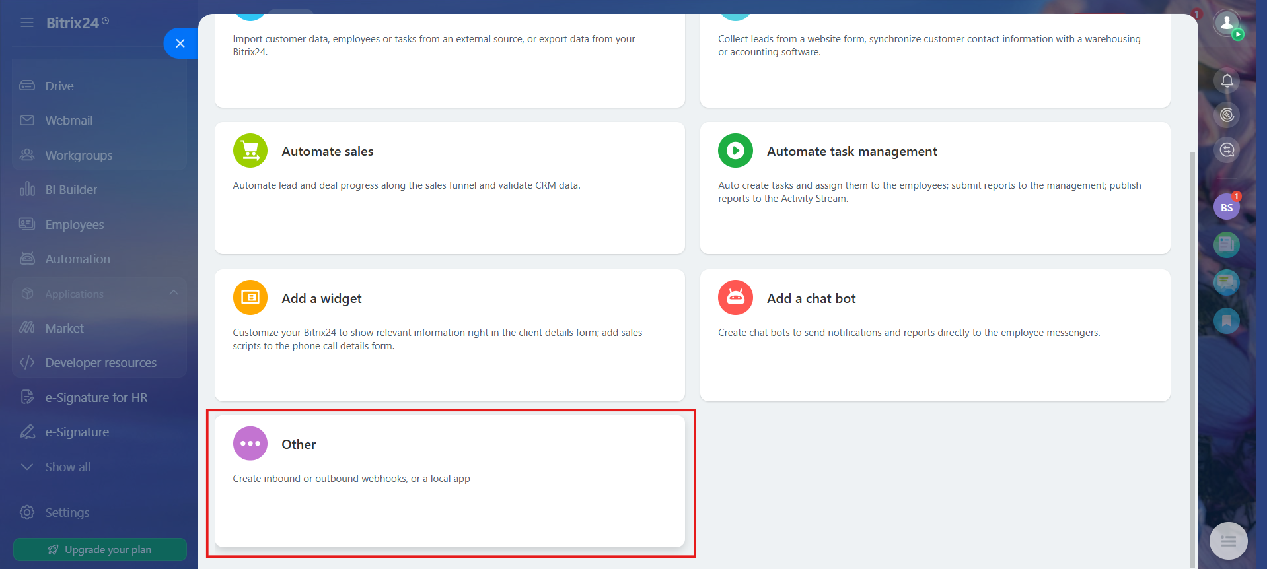Open the user profile avatar

pyautogui.click(x=1227, y=24)
